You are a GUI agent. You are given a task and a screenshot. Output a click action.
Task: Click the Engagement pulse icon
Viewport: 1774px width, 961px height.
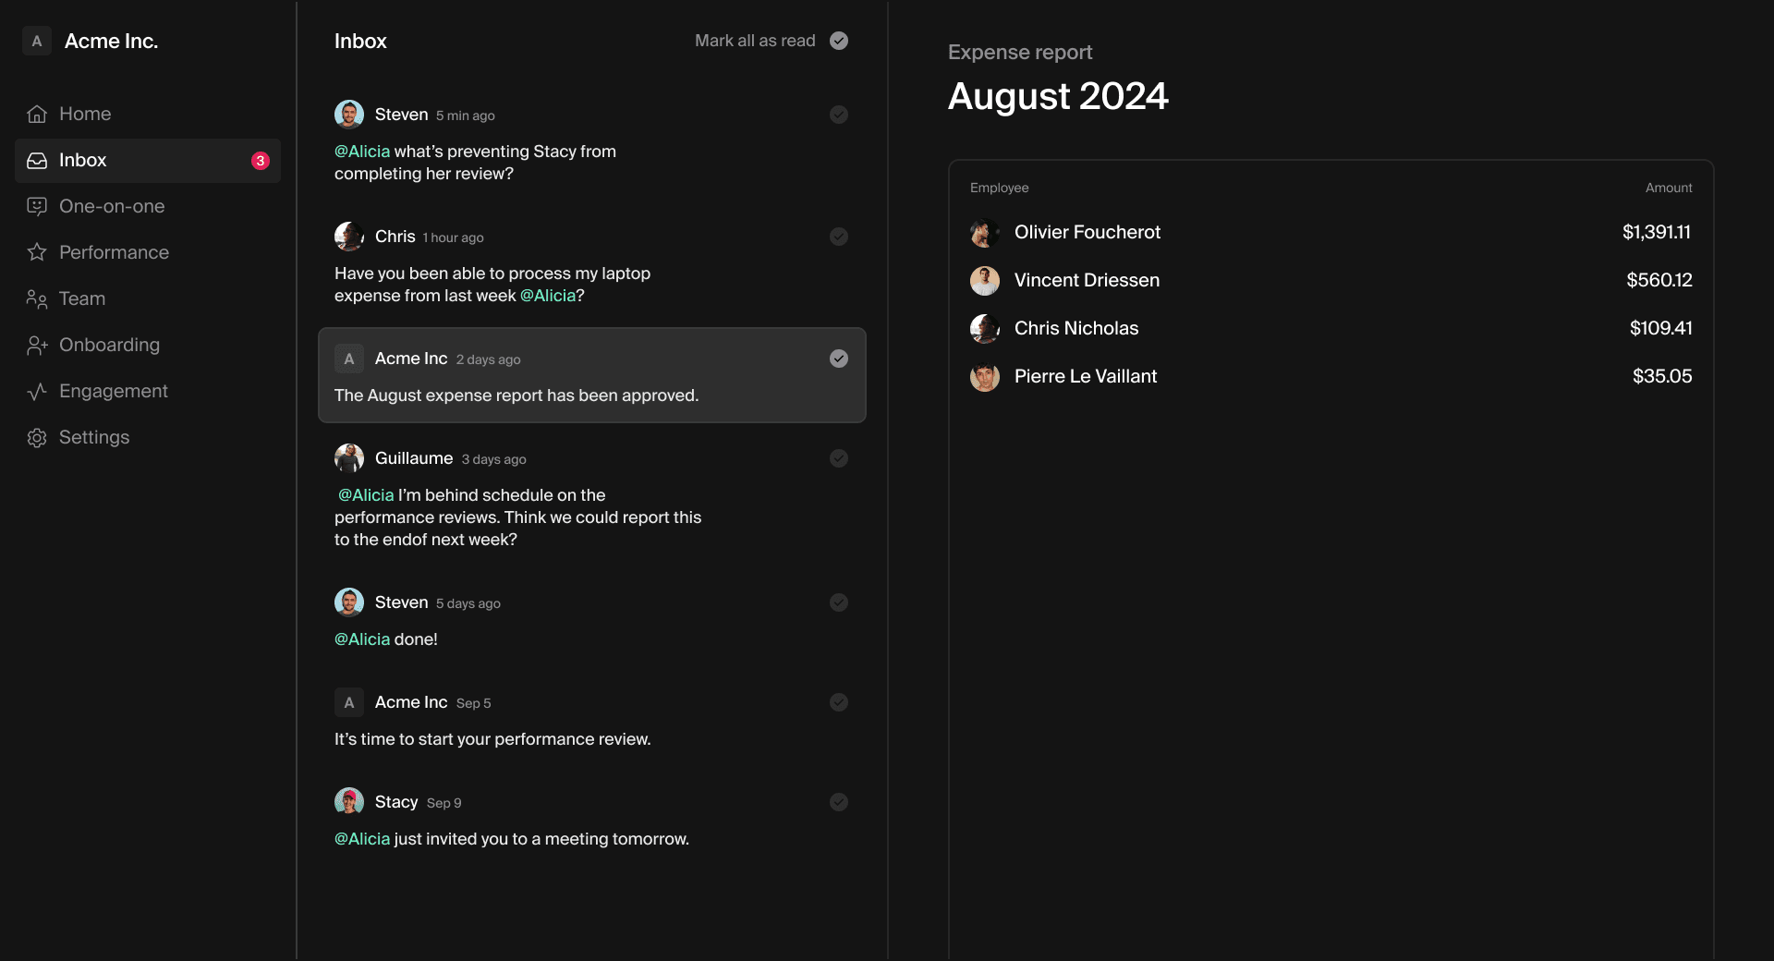[37, 391]
